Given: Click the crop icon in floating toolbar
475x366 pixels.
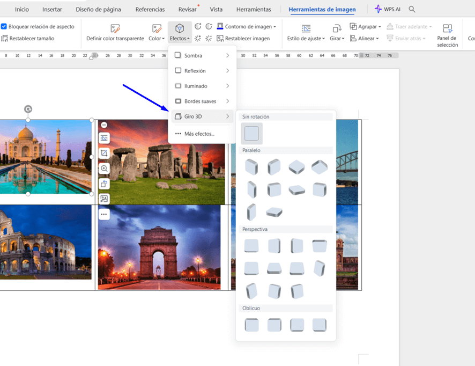Looking at the screenshot, I should pos(104,153).
